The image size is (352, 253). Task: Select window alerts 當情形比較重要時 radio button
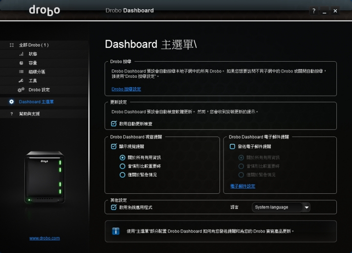click(122, 166)
